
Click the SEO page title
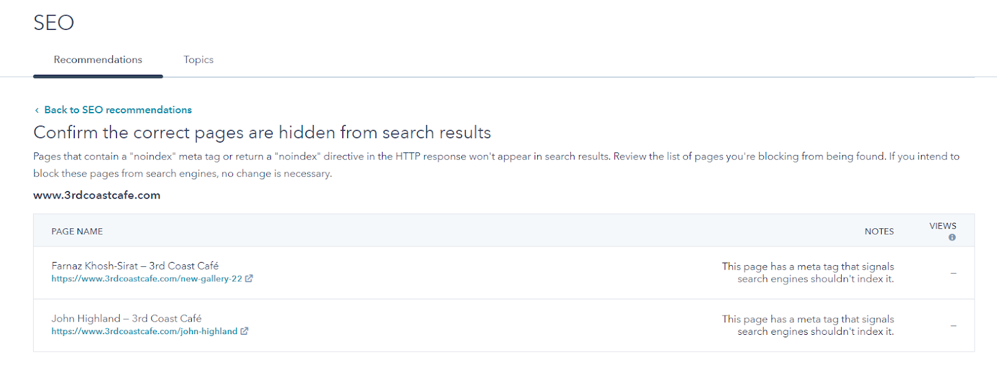(x=54, y=23)
